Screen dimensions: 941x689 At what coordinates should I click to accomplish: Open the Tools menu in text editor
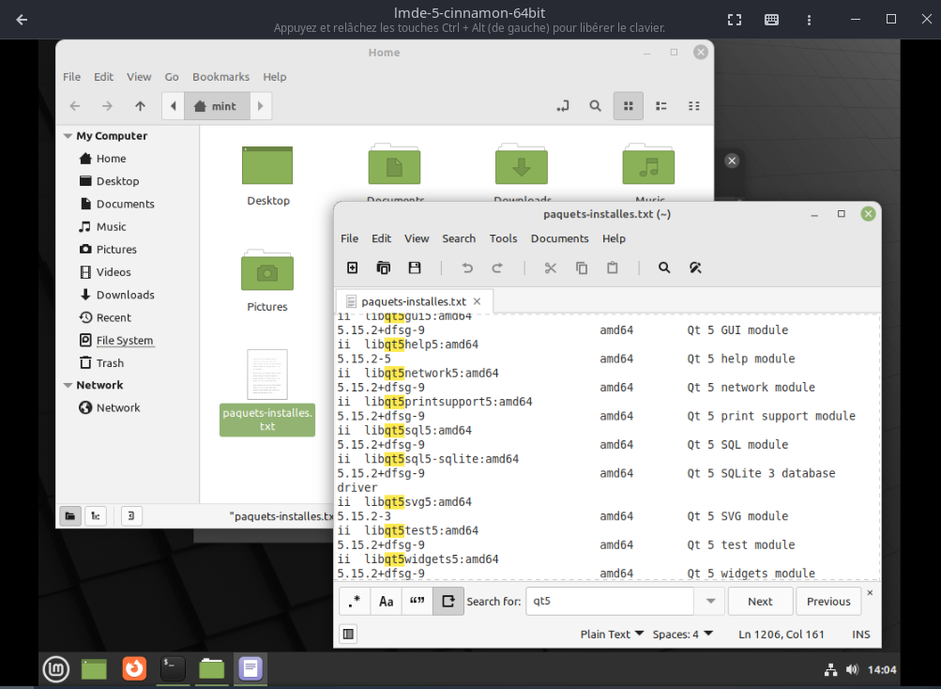click(503, 238)
